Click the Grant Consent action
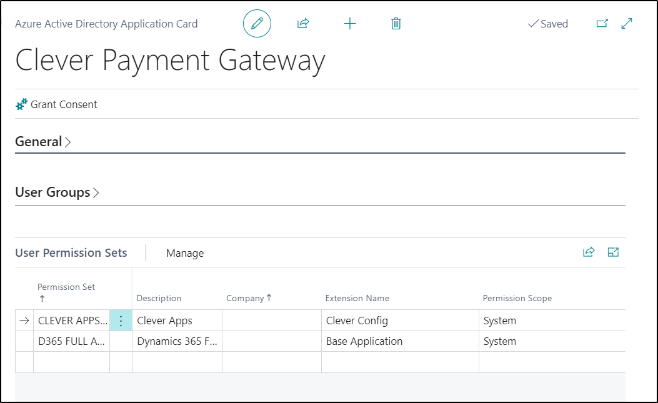The width and height of the screenshot is (658, 403). pyautogui.click(x=57, y=104)
